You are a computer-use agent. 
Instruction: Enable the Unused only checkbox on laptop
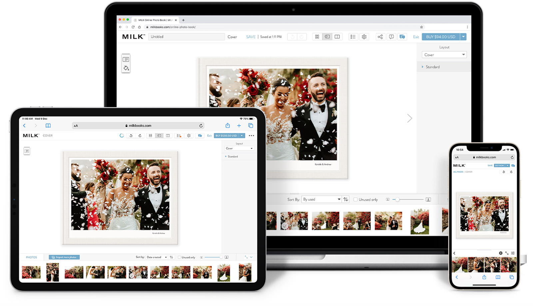[x=355, y=200]
